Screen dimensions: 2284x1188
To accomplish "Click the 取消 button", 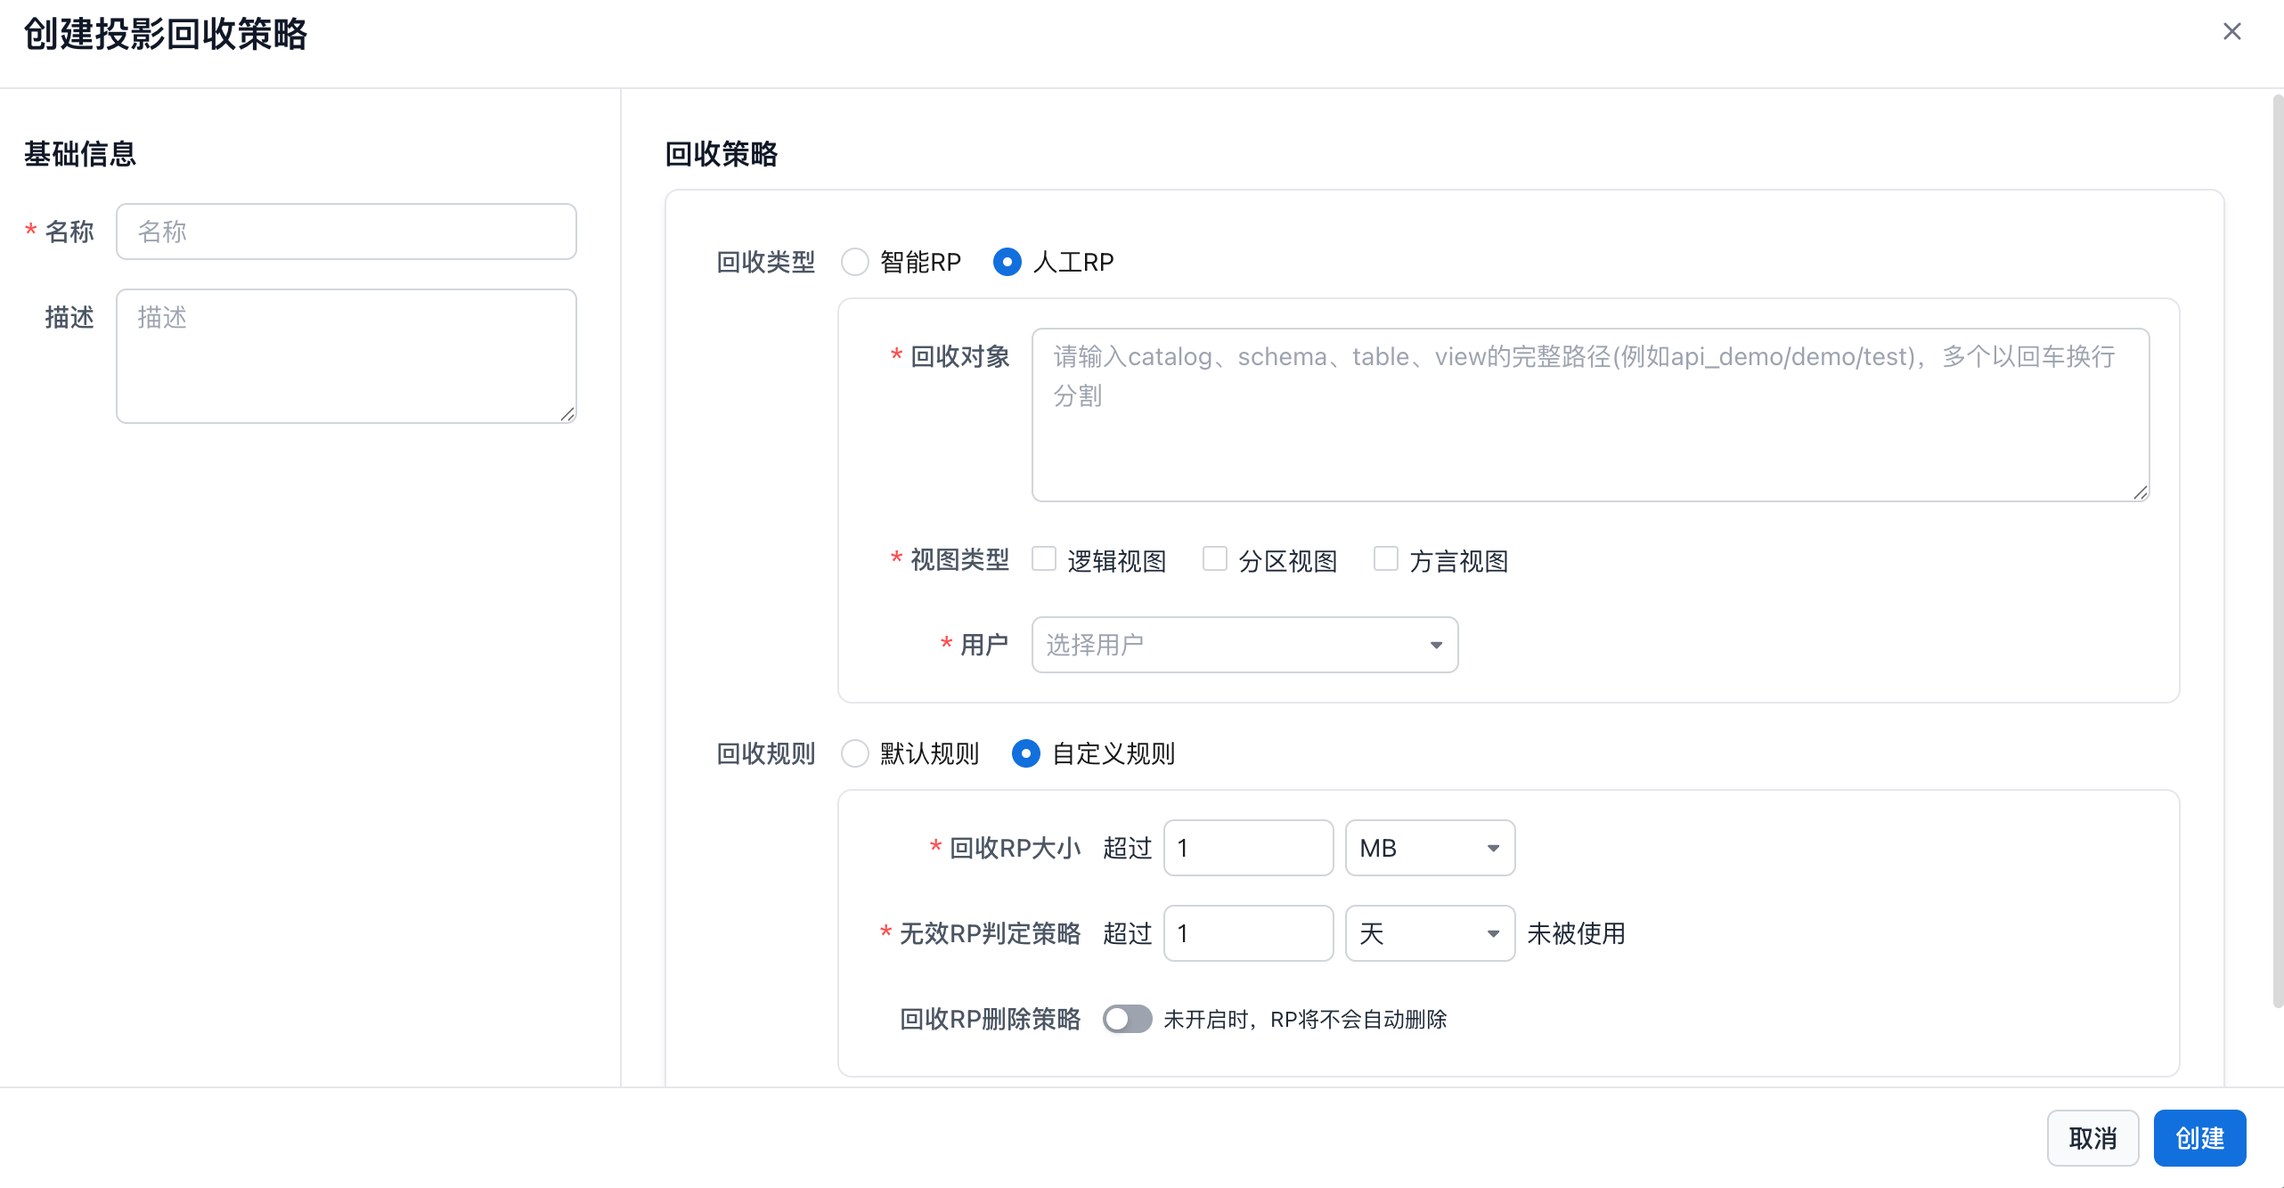I will pyautogui.click(x=2092, y=1138).
